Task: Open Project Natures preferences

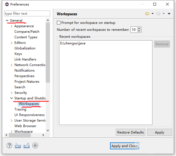Action: (x=27, y=82)
